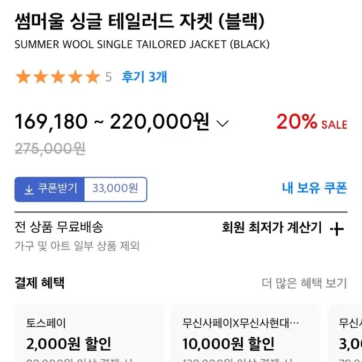
Task: Select the 토스페이 2,000원 할인 card
Action: pyautogui.click(x=88, y=334)
